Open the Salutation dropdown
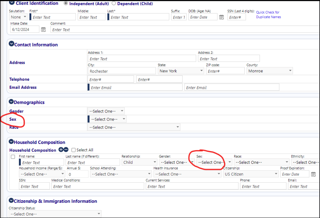The image size is (320, 218). pyautogui.click(x=18, y=17)
